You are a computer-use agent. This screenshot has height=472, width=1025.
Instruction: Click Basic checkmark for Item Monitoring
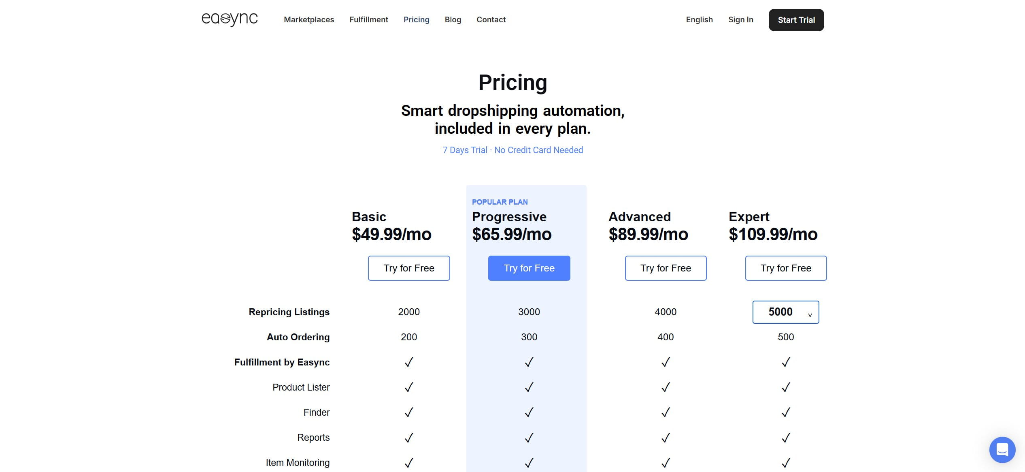pos(409,462)
